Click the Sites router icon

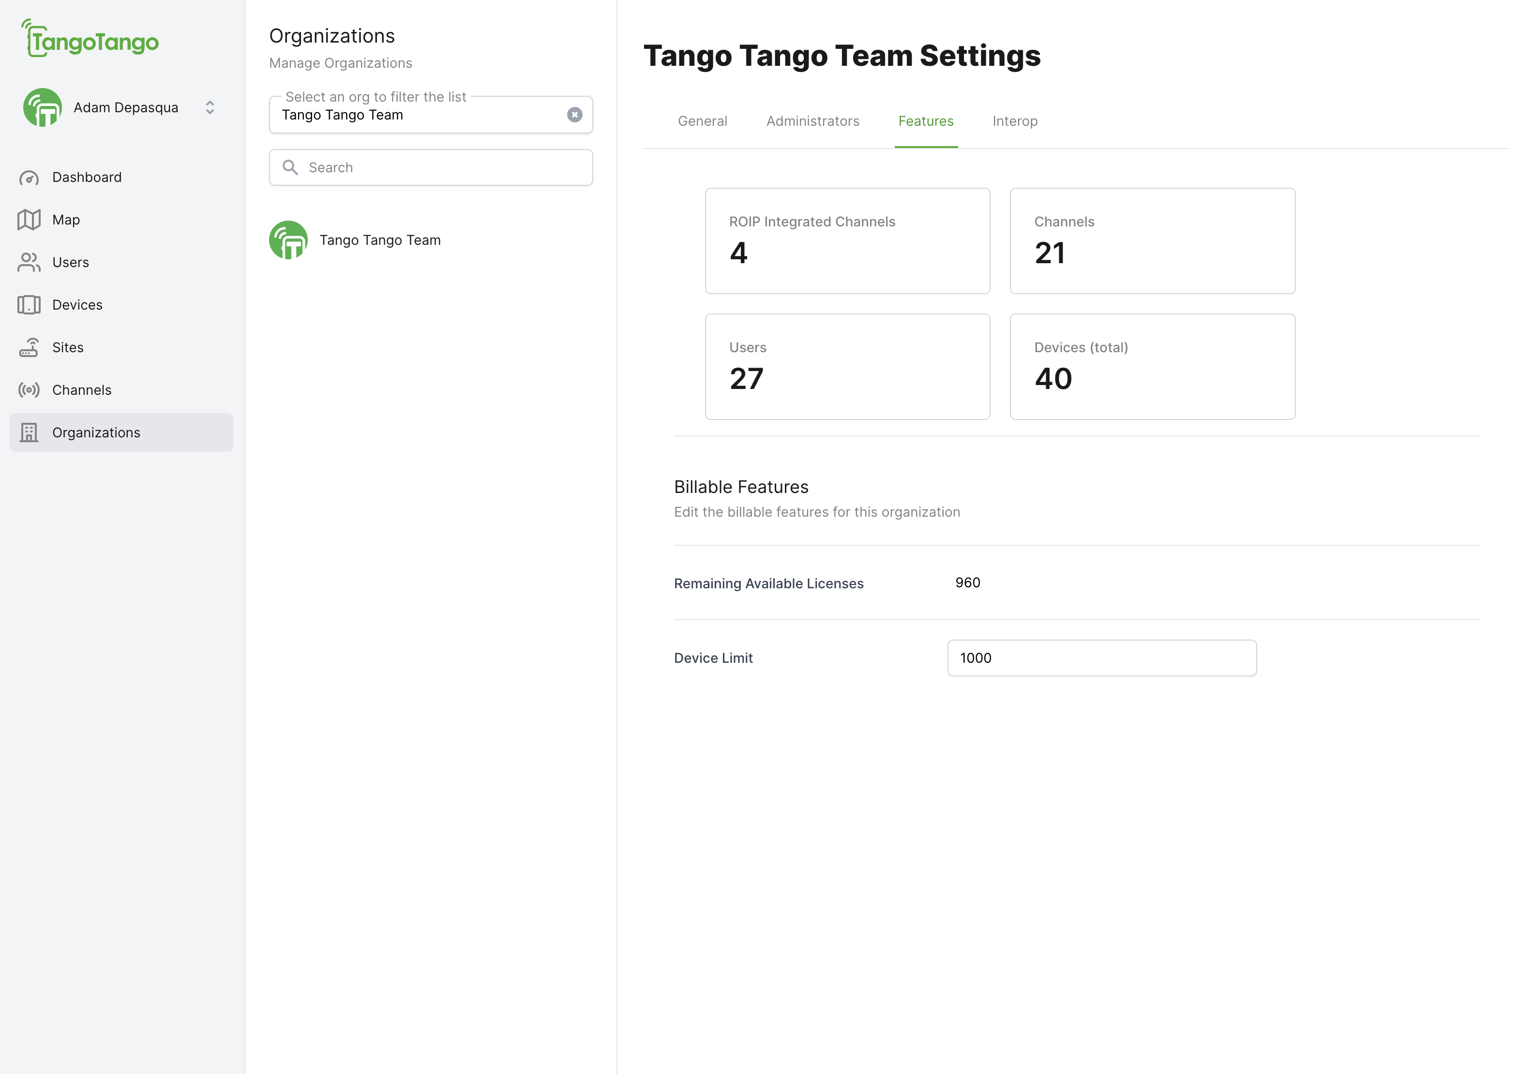(29, 348)
